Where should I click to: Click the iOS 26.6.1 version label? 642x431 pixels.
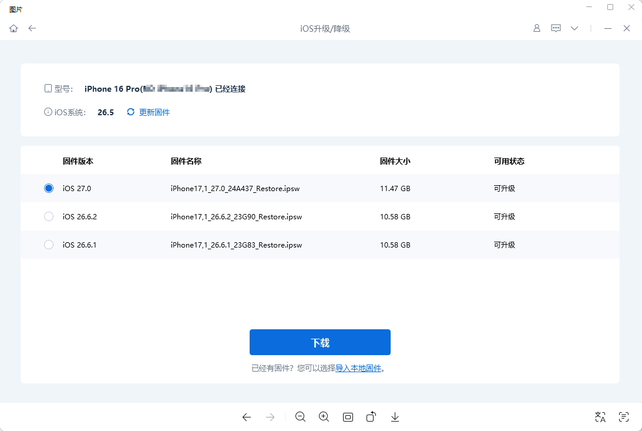(79, 245)
